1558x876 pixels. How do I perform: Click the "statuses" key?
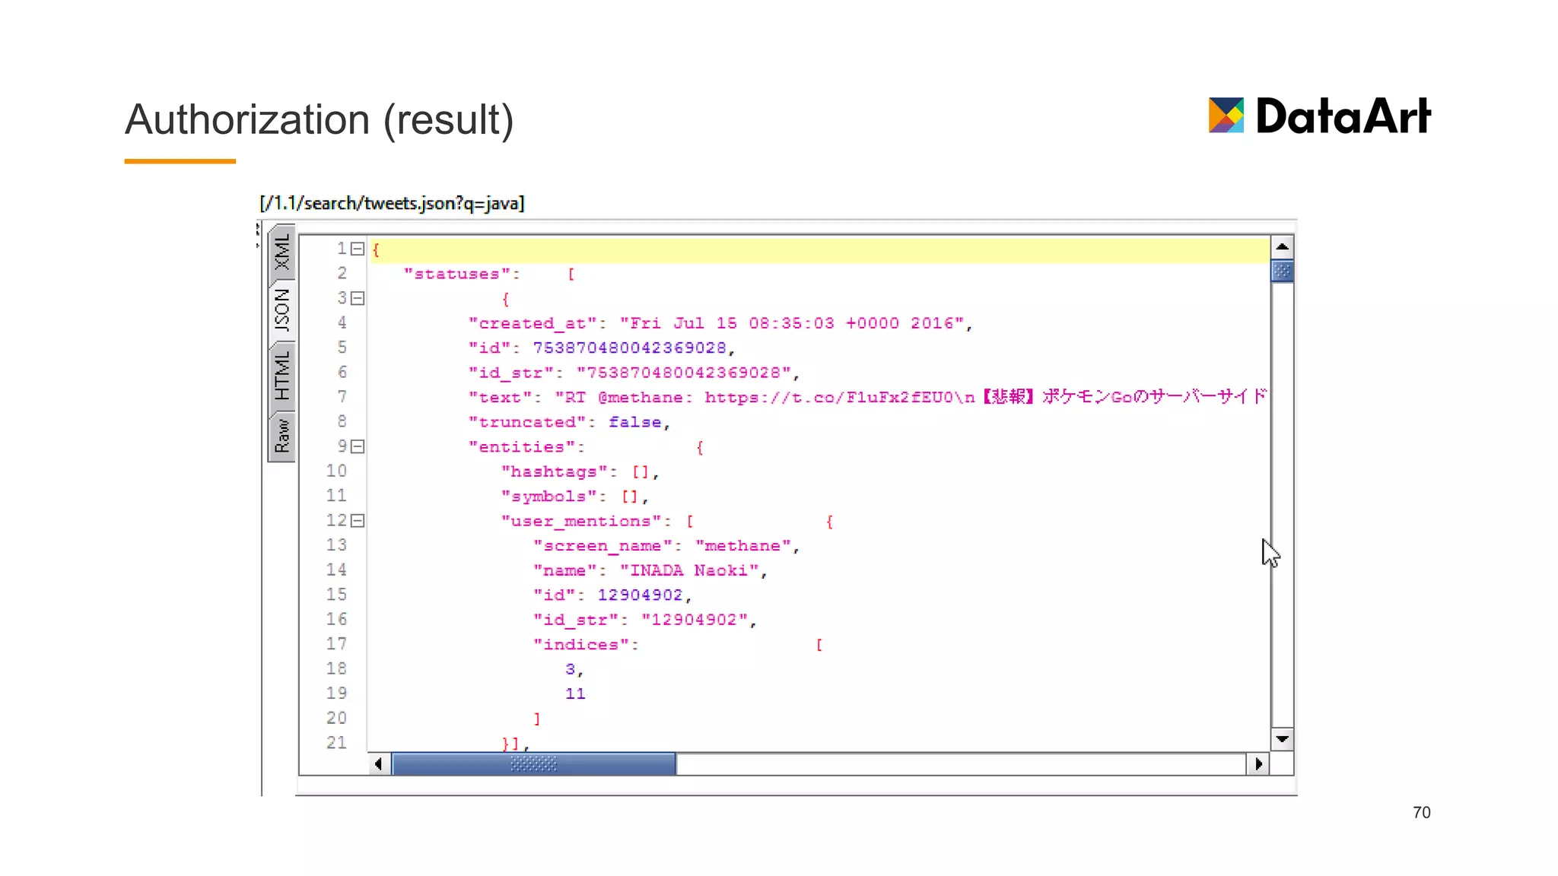pyautogui.click(x=456, y=274)
